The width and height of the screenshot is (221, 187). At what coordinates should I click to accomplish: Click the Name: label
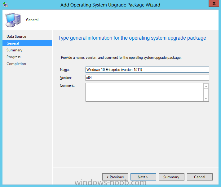[x=65, y=70]
